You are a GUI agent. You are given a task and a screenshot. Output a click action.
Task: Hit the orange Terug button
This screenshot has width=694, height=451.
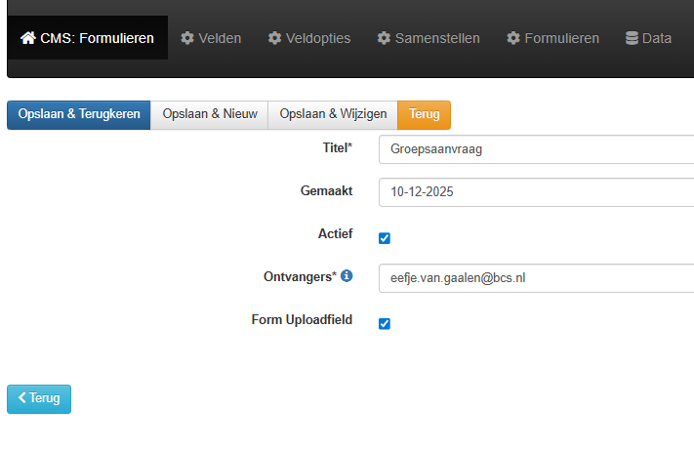424,115
